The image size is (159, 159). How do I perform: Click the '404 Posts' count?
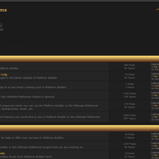129,65
